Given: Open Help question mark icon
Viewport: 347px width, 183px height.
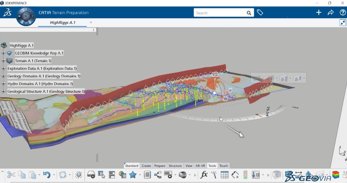Looking at the screenshot, I should [x=343, y=13].
